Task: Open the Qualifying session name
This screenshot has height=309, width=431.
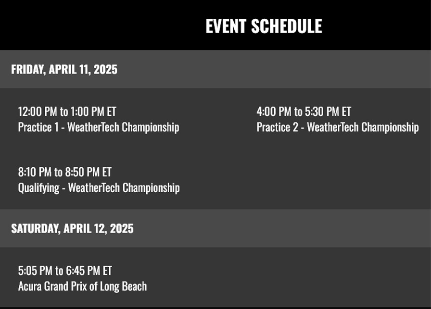Action: [39, 187]
